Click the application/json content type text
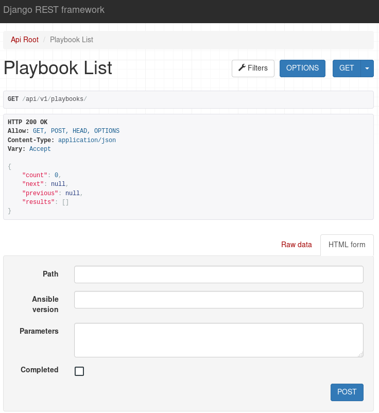379x413 pixels. [87, 140]
